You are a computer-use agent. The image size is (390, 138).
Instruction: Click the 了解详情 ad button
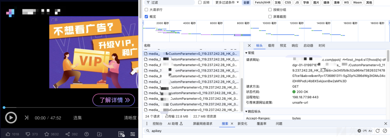click(x=114, y=100)
